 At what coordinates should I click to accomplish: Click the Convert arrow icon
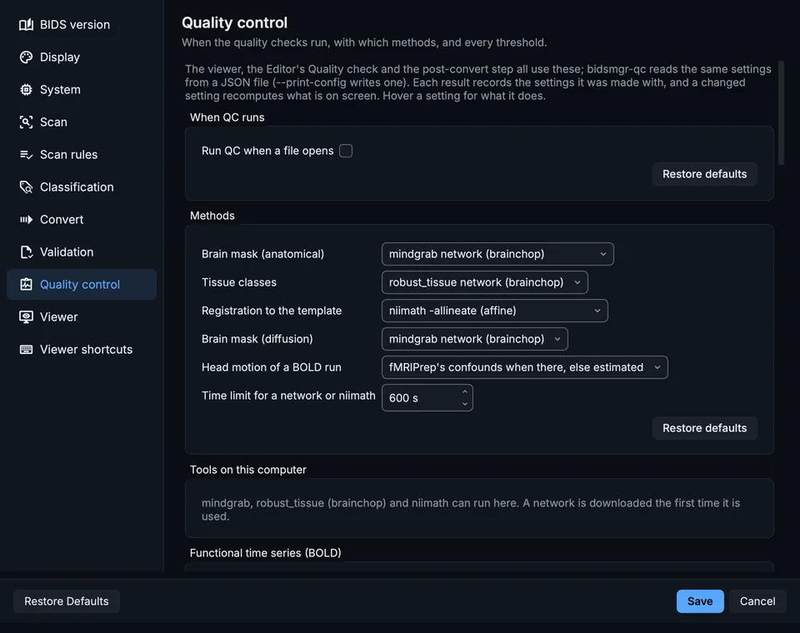pyautogui.click(x=26, y=219)
